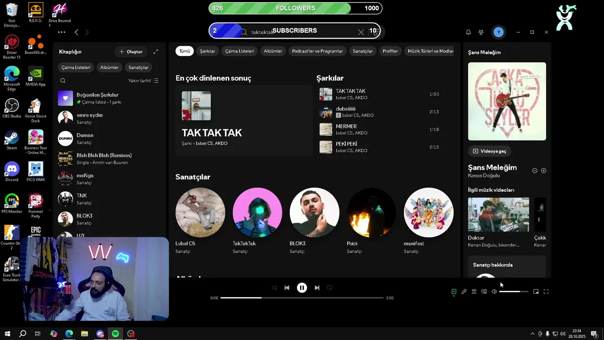Open Duman artist in library
604x340 pixels.
click(109, 138)
